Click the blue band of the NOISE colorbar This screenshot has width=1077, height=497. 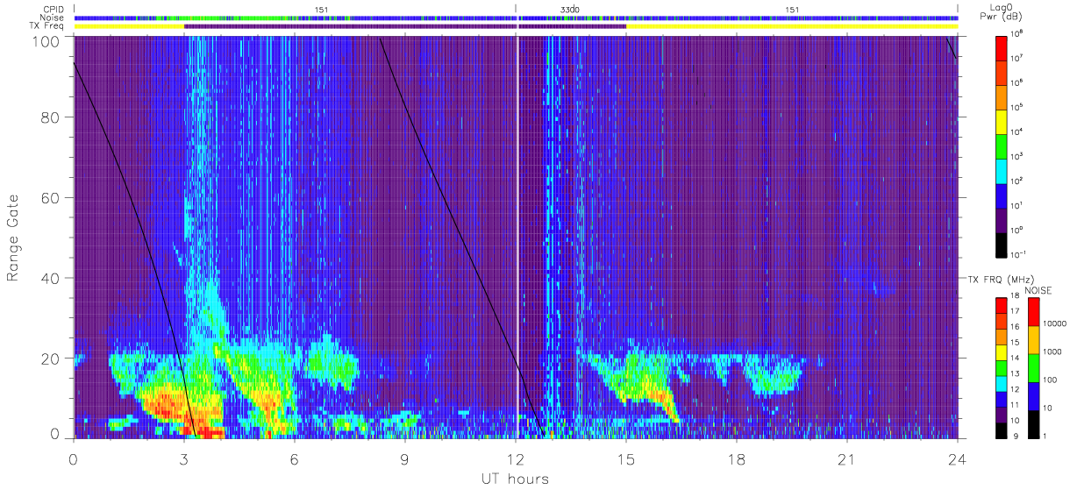[x=1035, y=394]
